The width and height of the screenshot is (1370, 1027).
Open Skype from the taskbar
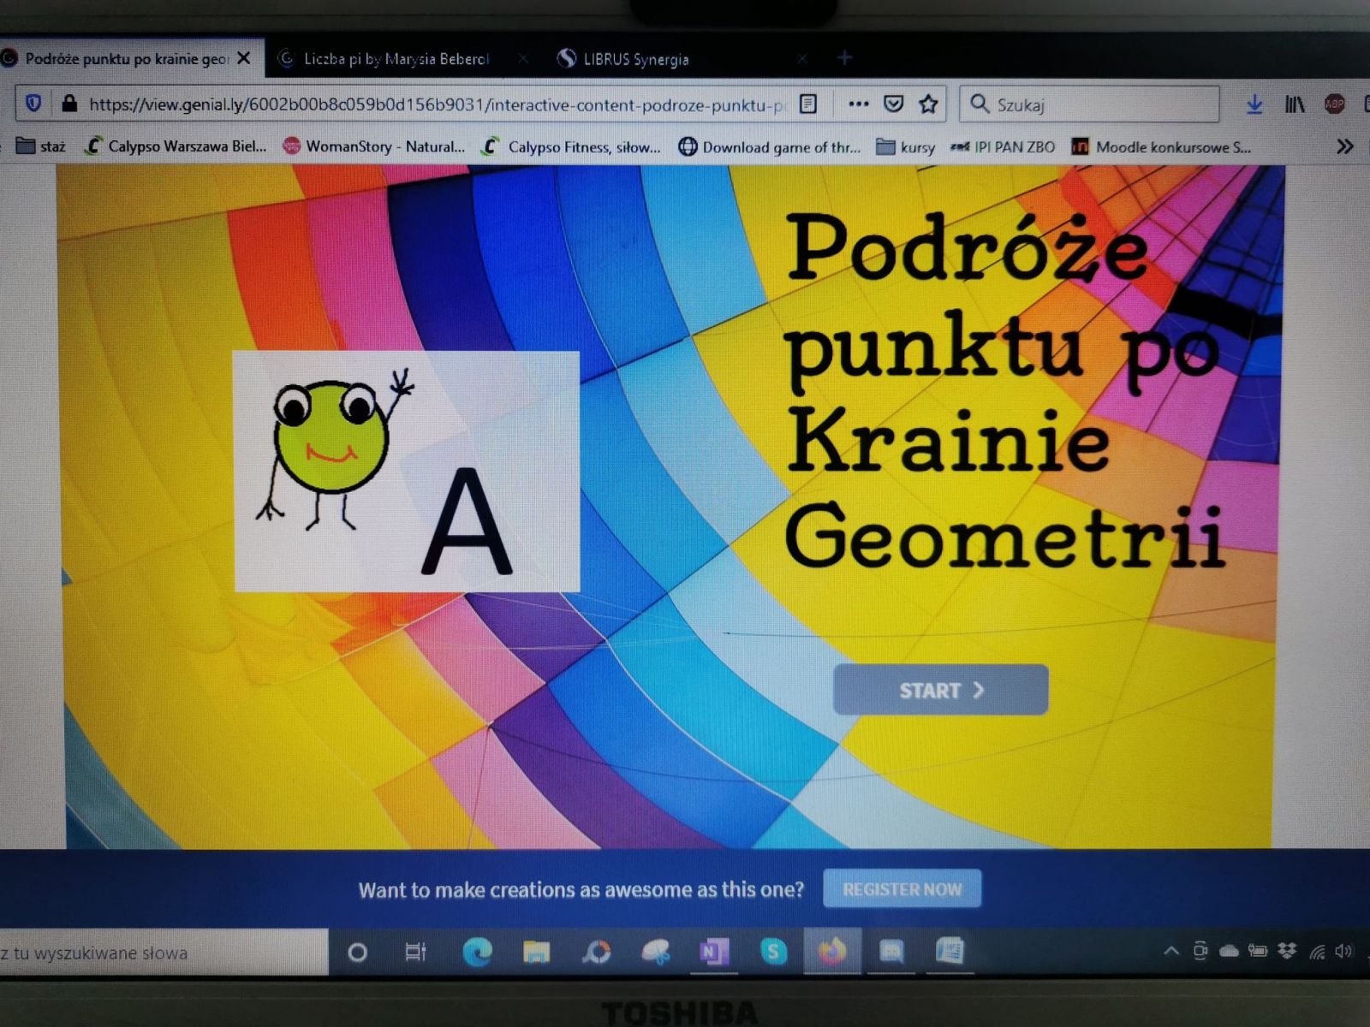[773, 952]
